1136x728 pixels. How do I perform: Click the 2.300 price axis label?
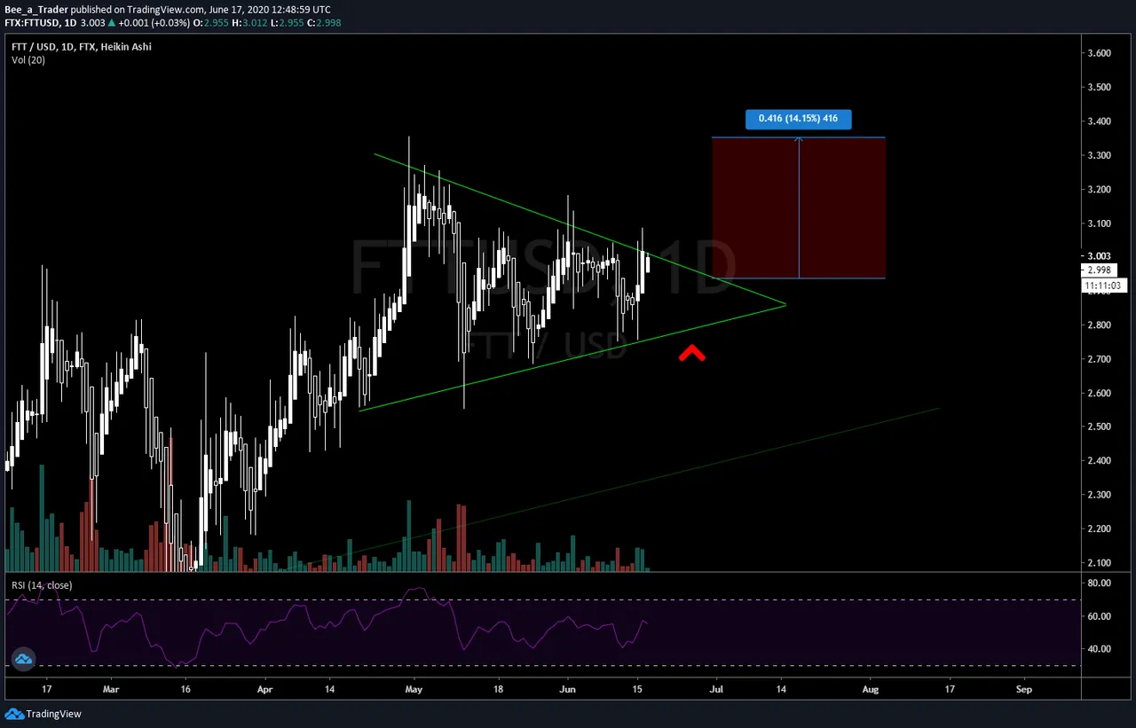(1099, 495)
